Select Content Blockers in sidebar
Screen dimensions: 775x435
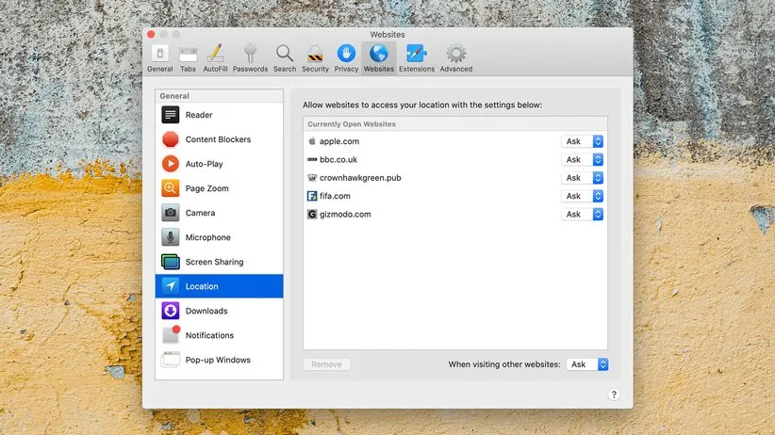click(218, 139)
